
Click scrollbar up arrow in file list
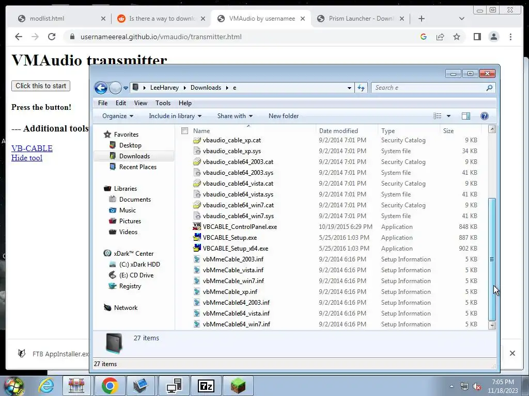(492, 129)
